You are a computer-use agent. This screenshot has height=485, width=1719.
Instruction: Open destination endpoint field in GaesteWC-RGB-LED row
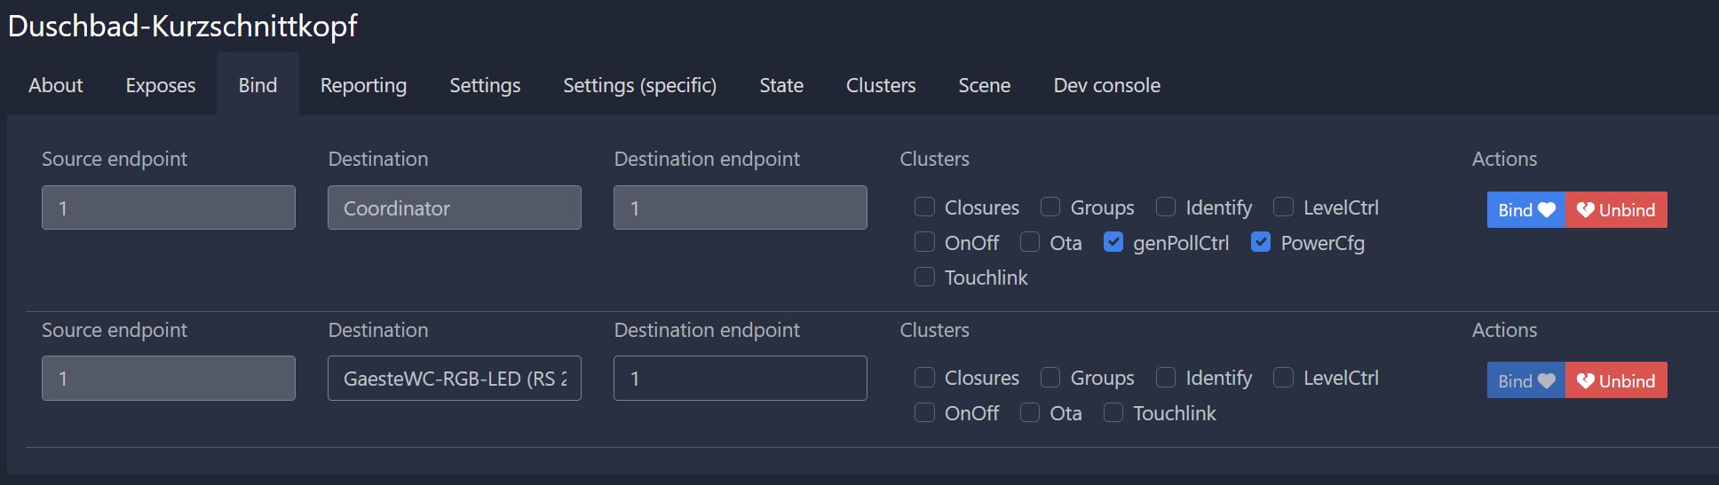(741, 379)
